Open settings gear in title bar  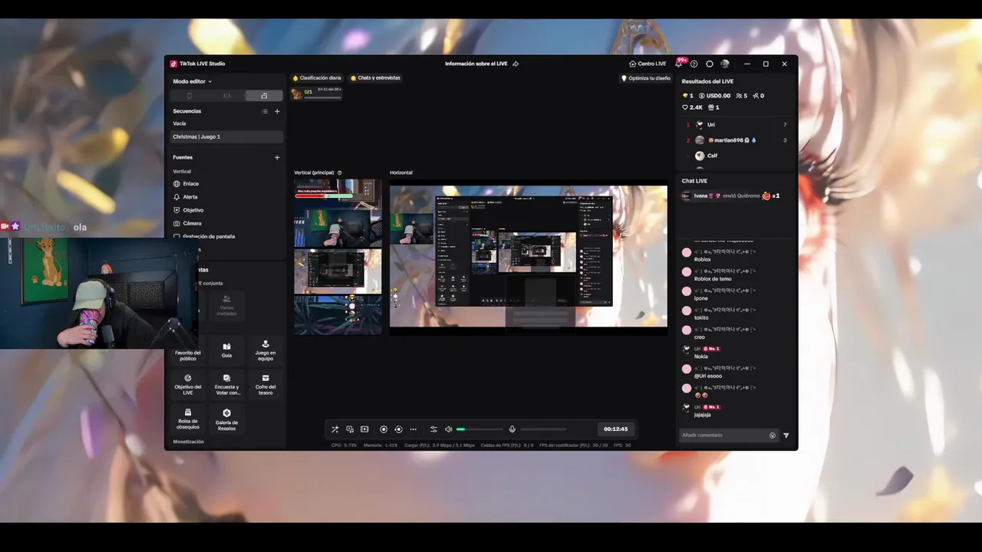(710, 64)
